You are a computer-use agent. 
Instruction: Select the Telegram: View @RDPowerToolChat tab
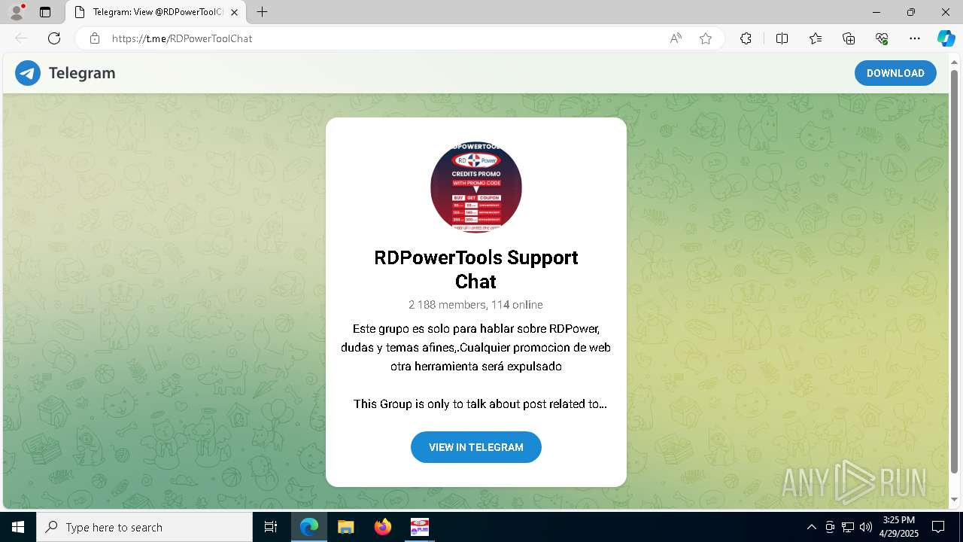pyautogui.click(x=156, y=12)
